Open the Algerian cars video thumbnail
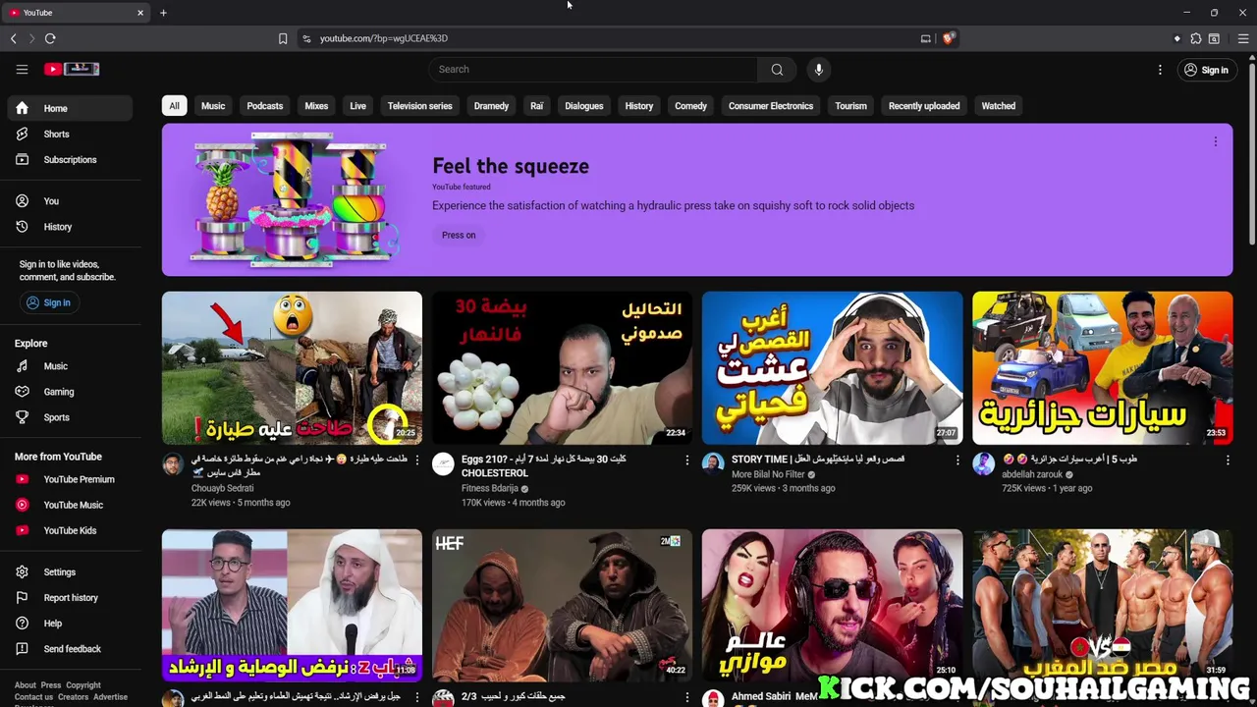This screenshot has width=1257, height=707. pos(1102,368)
